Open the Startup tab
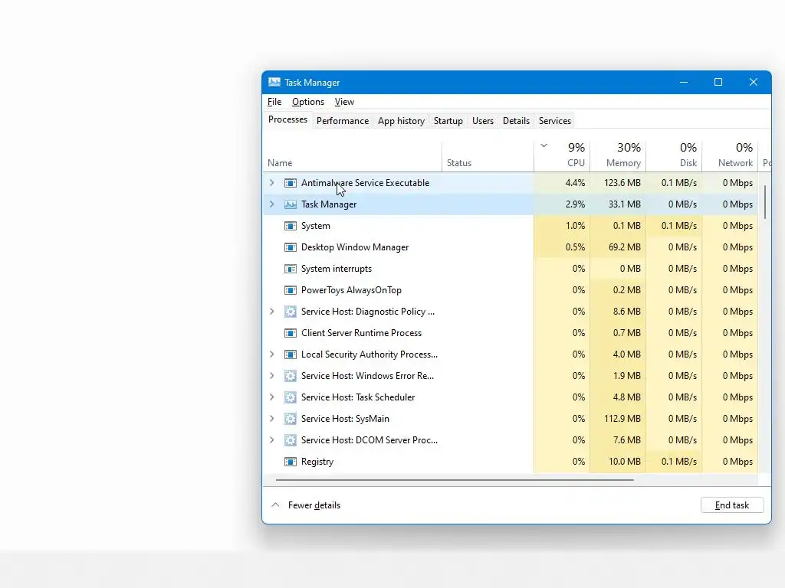Image resolution: width=785 pixels, height=588 pixels. [x=448, y=121]
